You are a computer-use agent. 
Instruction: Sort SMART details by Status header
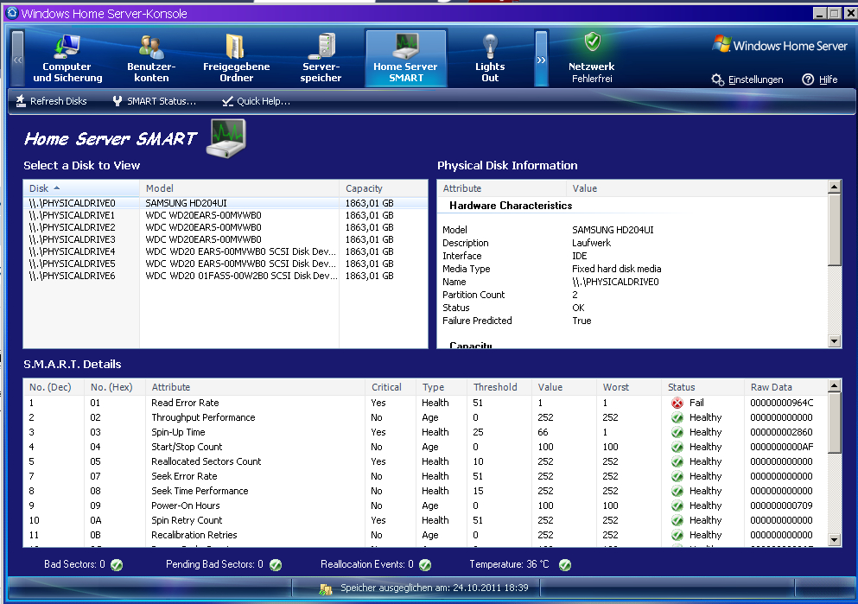[x=703, y=387]
